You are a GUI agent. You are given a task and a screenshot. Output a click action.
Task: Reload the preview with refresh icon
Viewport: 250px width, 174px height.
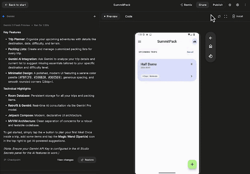(x=219, y=16)
